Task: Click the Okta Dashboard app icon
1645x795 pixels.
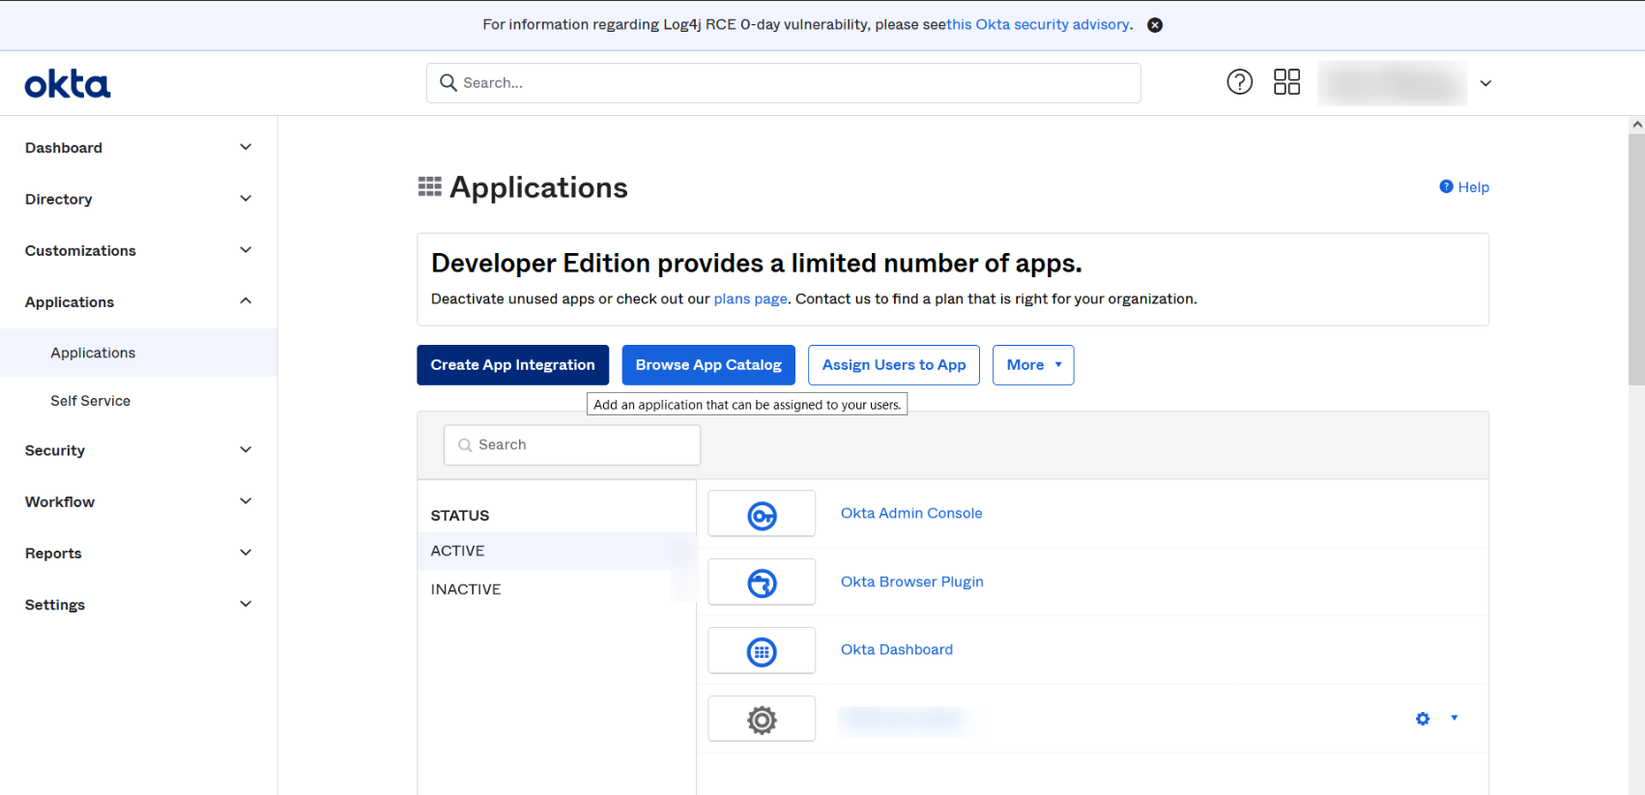Action: (x=762, y=651)
